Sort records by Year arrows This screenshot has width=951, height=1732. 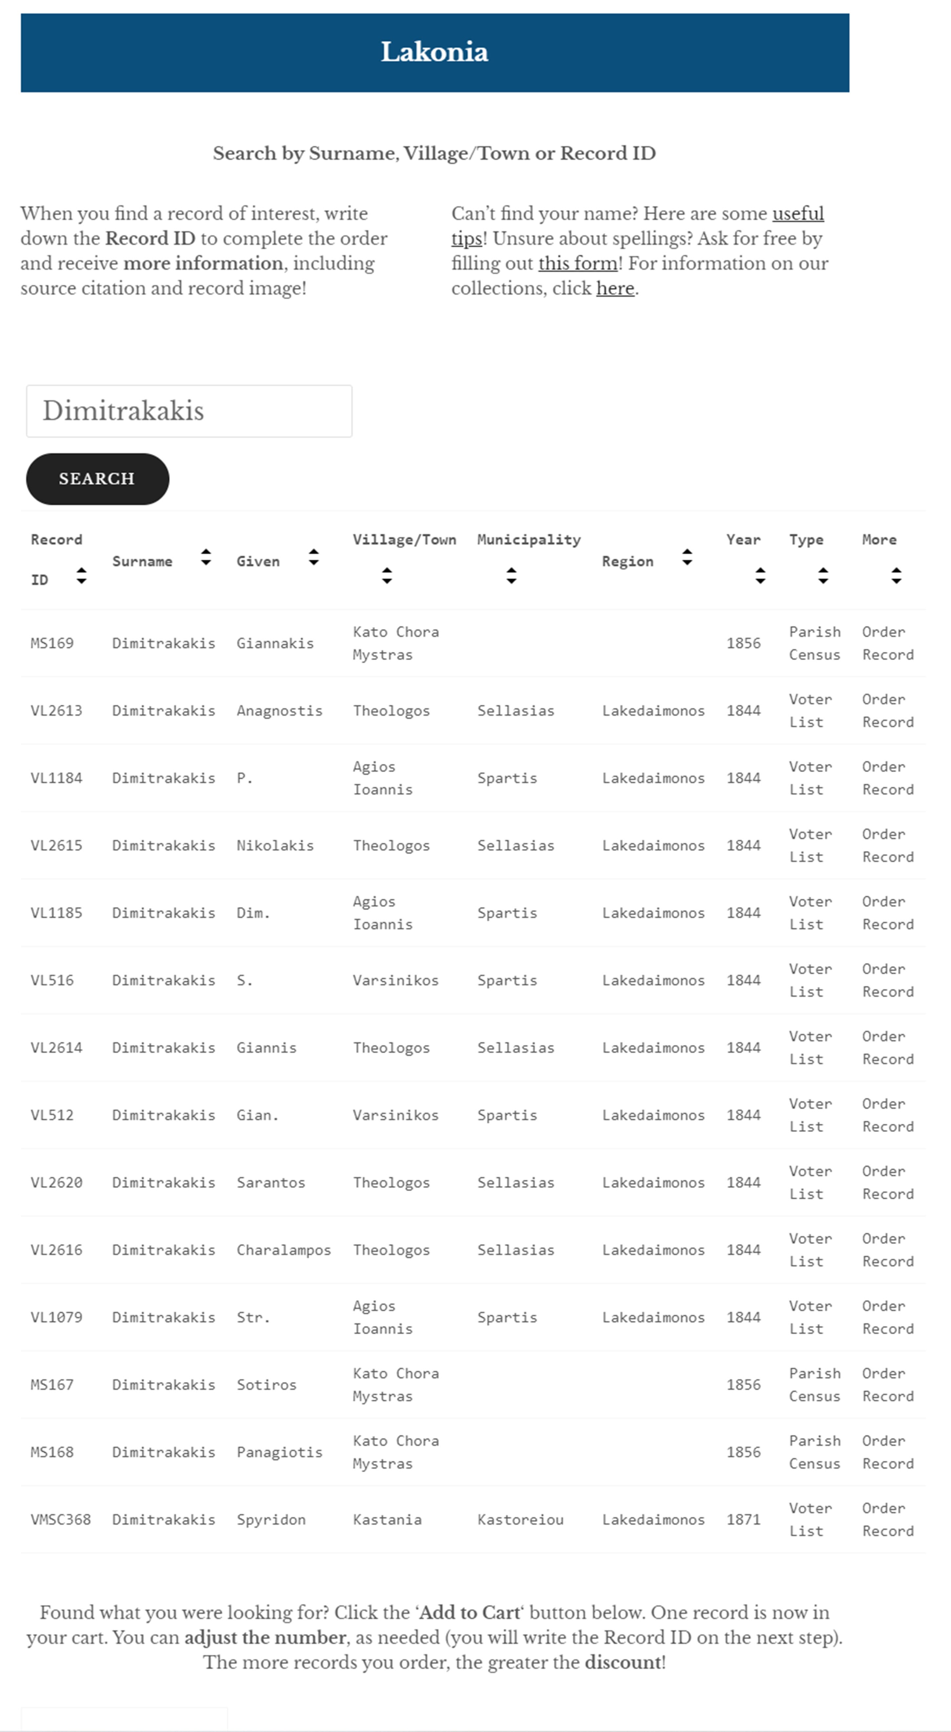(x=760, y=576)
